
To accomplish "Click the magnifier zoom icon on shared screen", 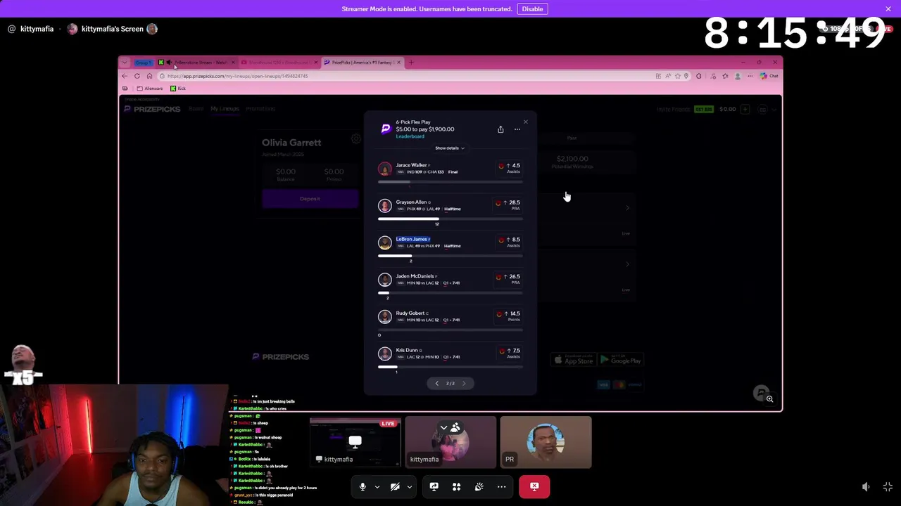I will [x=769, y=399].
